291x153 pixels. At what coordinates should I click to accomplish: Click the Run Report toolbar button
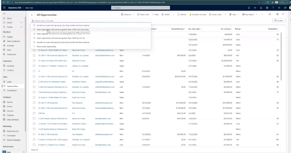[248, 14]
